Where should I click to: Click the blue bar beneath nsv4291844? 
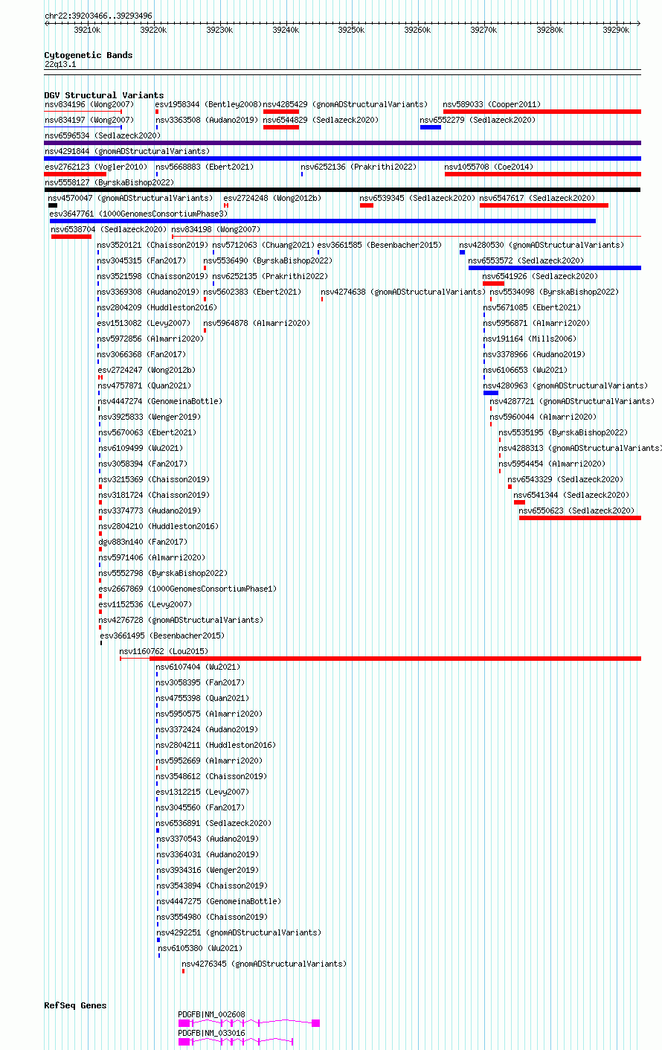342,159
